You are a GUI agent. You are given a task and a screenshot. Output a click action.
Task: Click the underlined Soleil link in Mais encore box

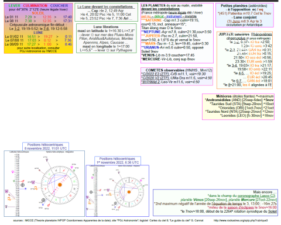click(272, 212)
